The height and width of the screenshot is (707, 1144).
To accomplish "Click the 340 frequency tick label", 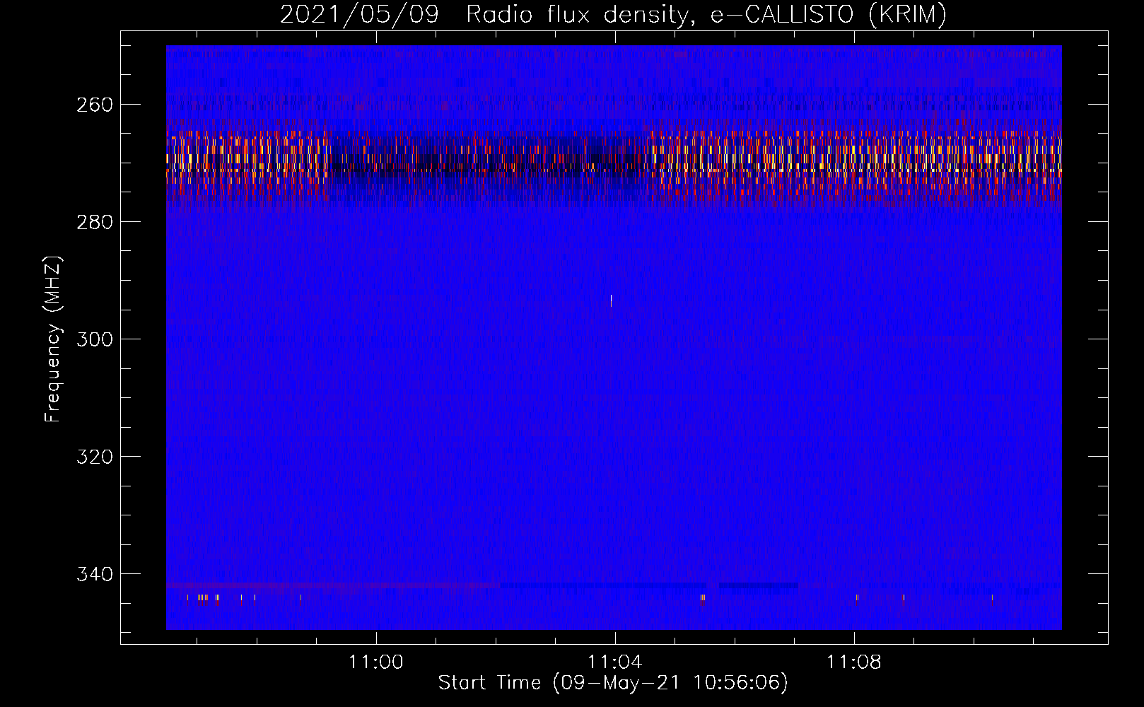I will point(95,574).
